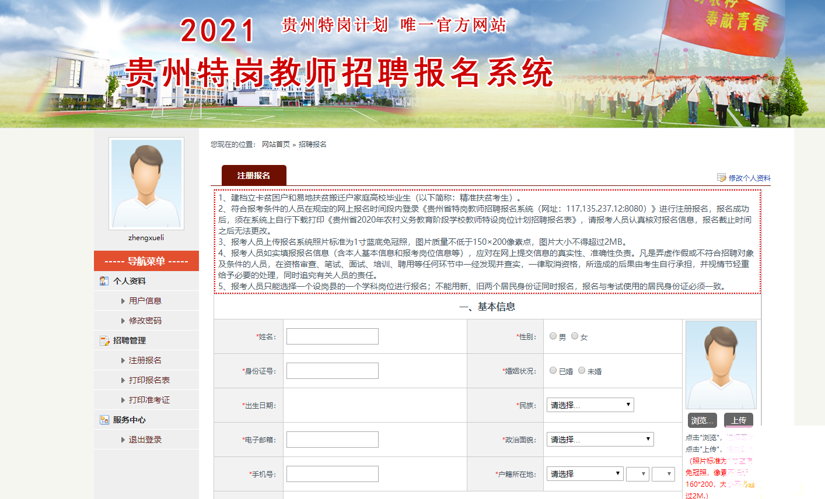Click the form photo preview avatar
Screen dimensions: 825x499
click(721, 365)
